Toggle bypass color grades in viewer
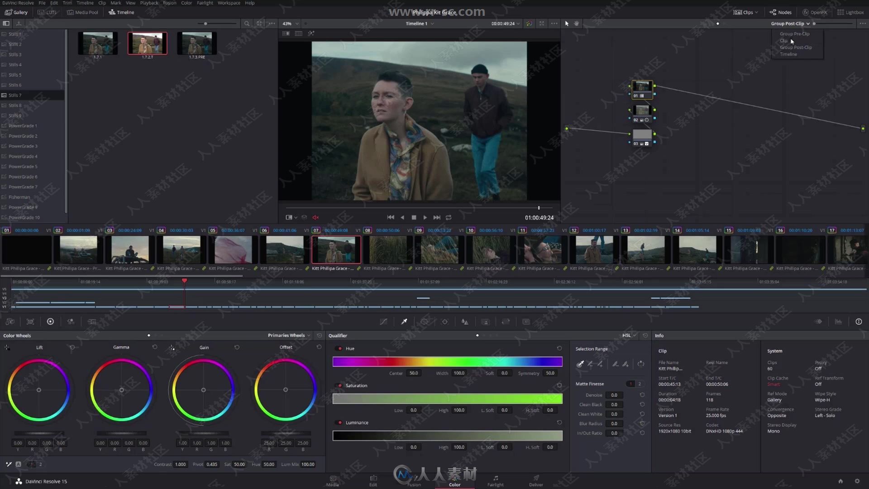This screenshot has height=489, width=869. click(x=529, y=24)
